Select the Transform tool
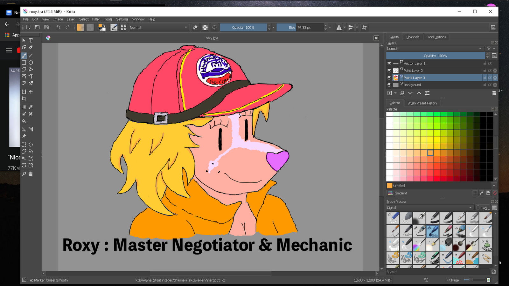This screenshot has width=509, height=286. (24, 92)
